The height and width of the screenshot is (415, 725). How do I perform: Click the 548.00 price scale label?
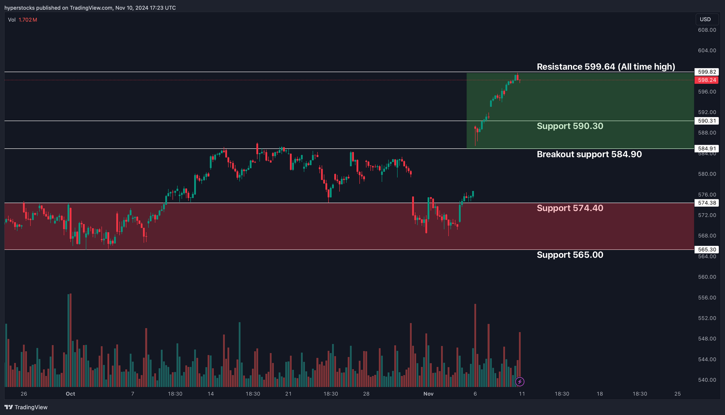(x=707, y=339)
